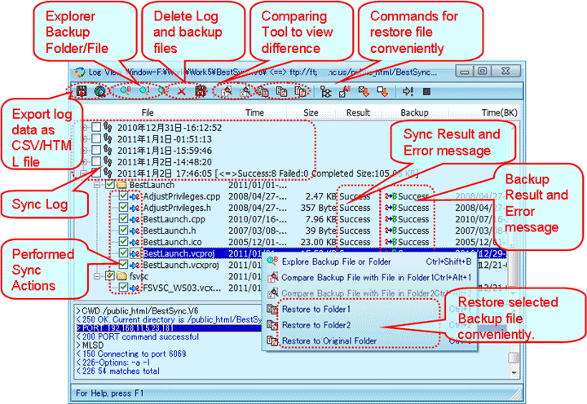The width and height of the screenshot is (587, 404).
Task: Select Restore to Original Folder menu entry
Action: (369, 340)
